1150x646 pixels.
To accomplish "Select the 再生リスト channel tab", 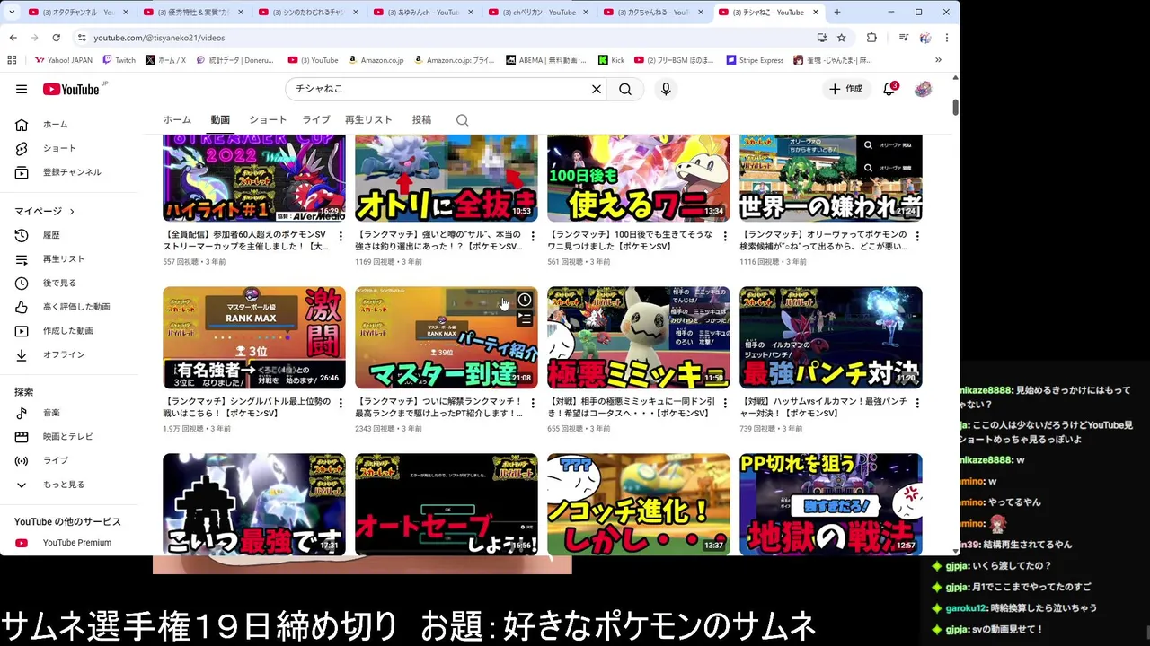I will 368,119.
